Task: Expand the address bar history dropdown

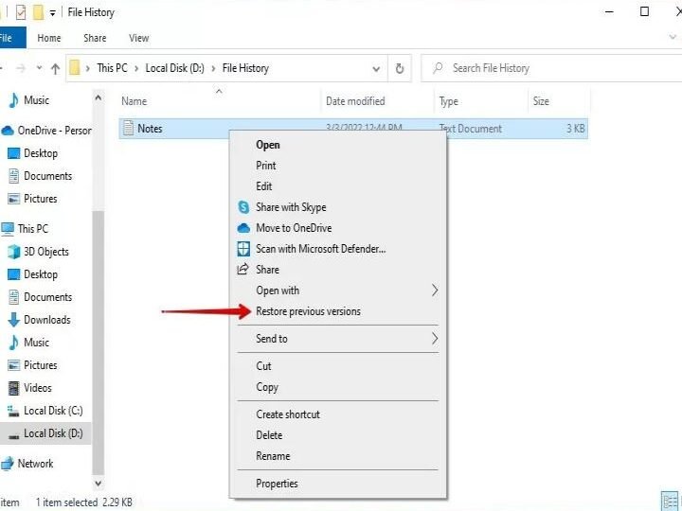Action: [x=376, y=69]
